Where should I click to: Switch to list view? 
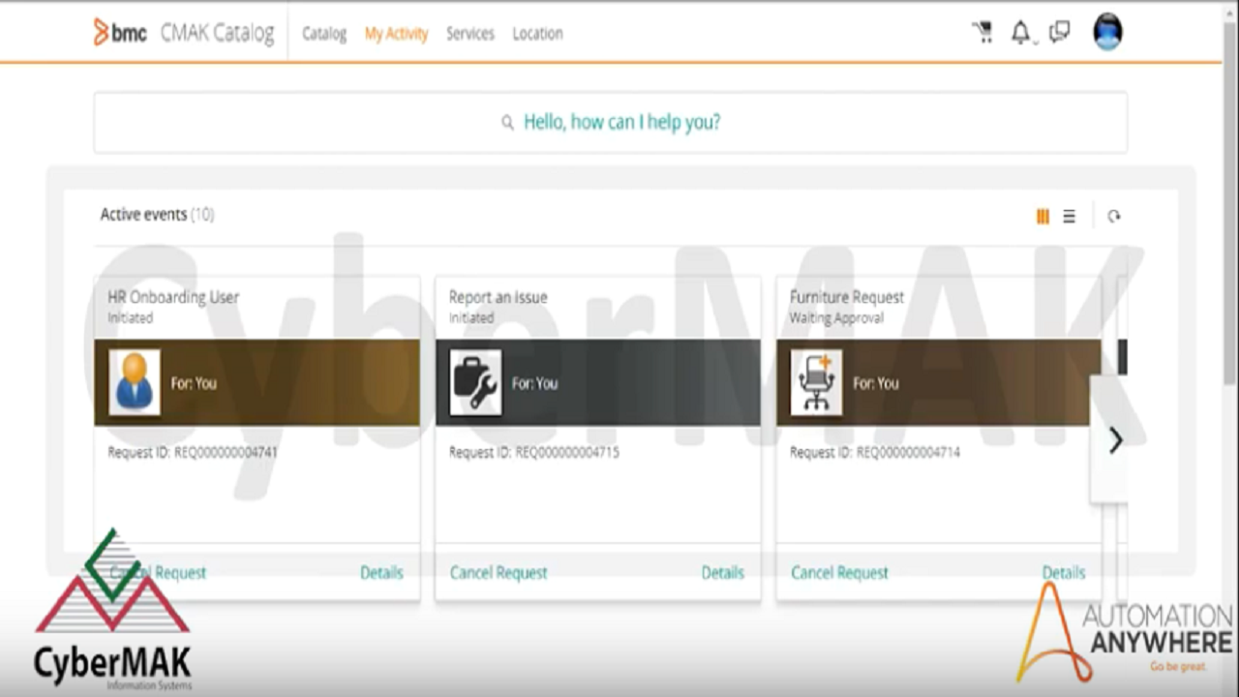click(1069, 217)
